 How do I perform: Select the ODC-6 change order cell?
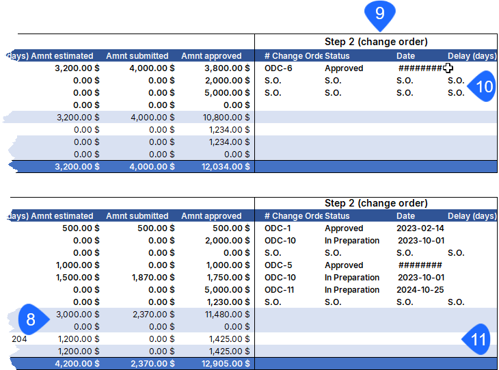tap(278, 68)
